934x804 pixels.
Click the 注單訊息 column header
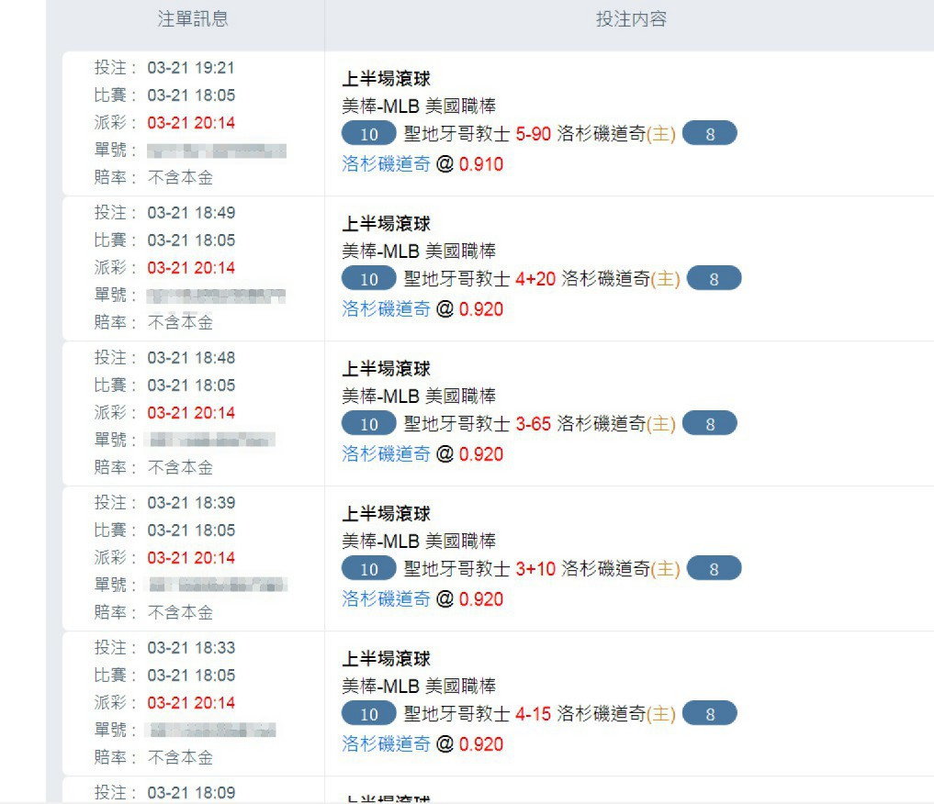[x=192, y=19]
